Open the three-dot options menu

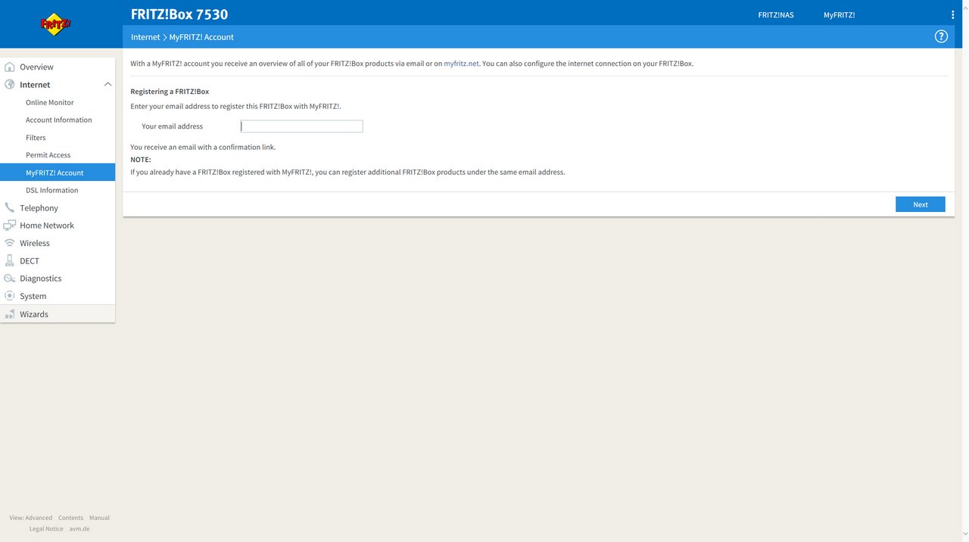click(x=952, y=15)
